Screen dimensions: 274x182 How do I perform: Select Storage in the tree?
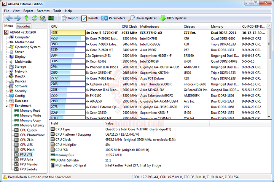tap(18, 66)
